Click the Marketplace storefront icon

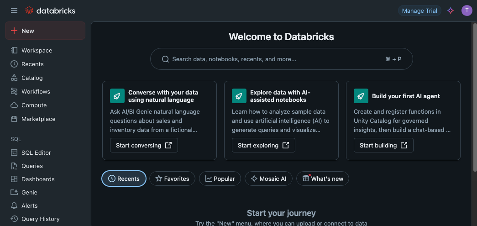(x=14, y=119)
